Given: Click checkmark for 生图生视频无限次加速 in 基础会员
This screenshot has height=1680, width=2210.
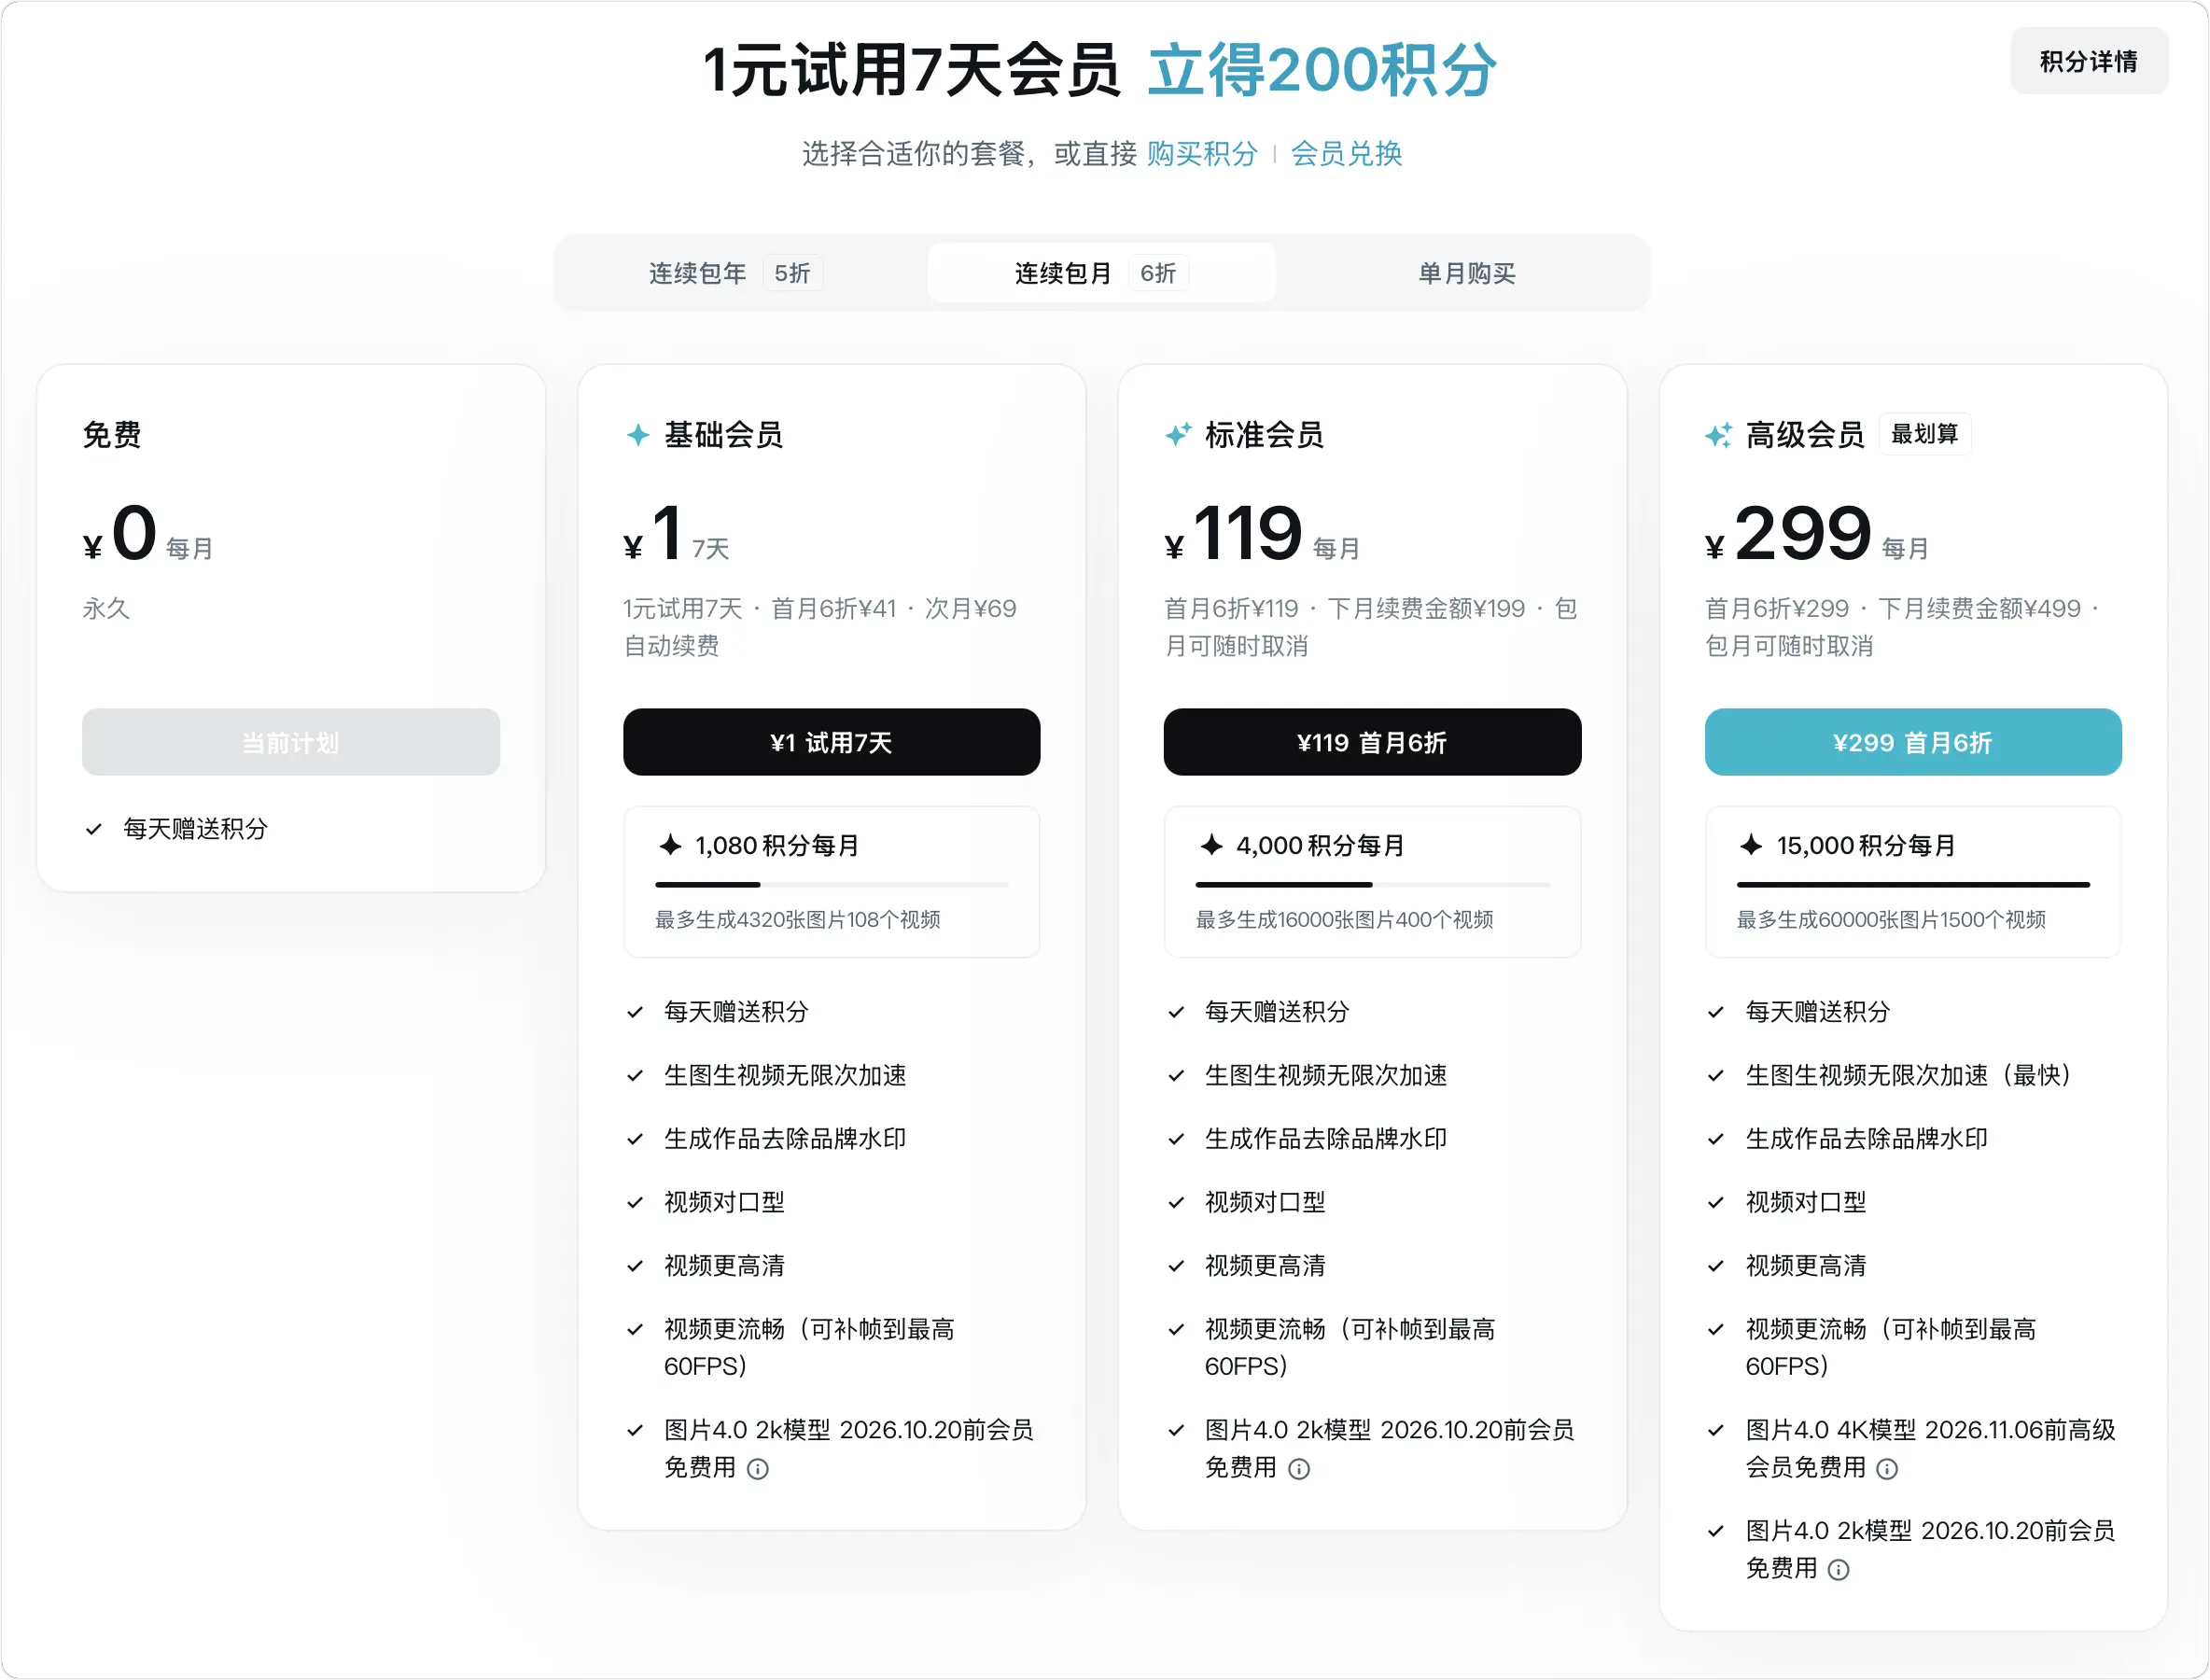Looking at the screenshot, I should point(634,1076).
